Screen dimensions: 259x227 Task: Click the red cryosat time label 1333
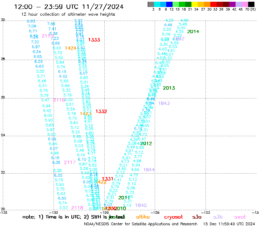click(x=94, y=40)
